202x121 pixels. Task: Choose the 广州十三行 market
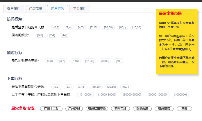51,109
